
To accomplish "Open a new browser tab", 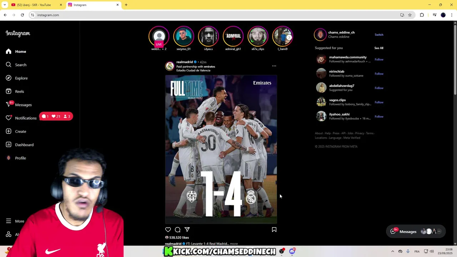I will coord(126,5).
